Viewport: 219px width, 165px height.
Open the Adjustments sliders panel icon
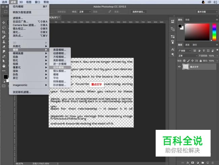(173, 37)
